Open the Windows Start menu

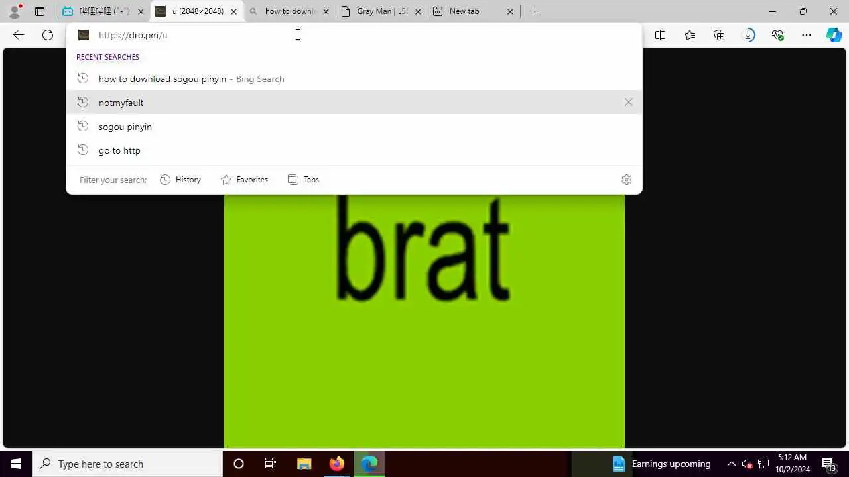click(16, 464)
